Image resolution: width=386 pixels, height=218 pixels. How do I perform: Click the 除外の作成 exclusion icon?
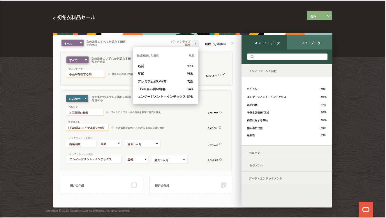click(223, 185)
